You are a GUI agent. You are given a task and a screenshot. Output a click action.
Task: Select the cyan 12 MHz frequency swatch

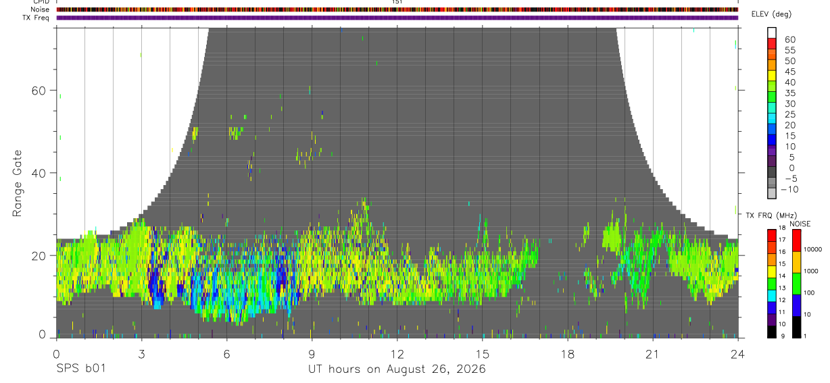tap(772, 296)
